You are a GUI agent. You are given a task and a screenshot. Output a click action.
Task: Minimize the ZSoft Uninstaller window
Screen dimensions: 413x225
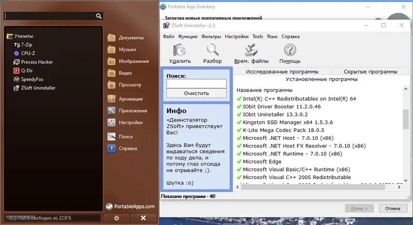click(366, 25)
